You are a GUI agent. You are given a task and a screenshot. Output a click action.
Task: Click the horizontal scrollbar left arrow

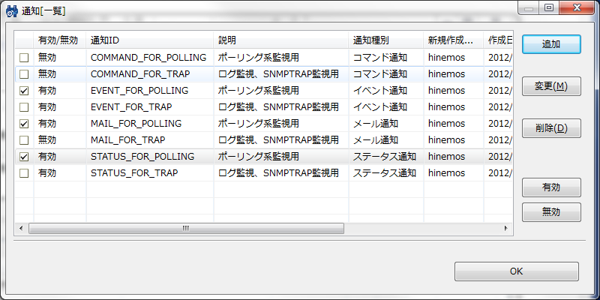coord(21,229)
